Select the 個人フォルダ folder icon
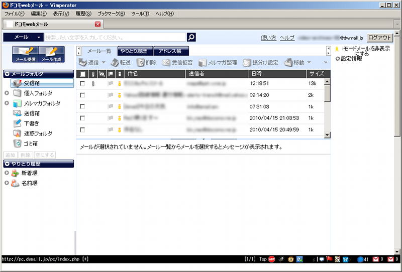 17,93
